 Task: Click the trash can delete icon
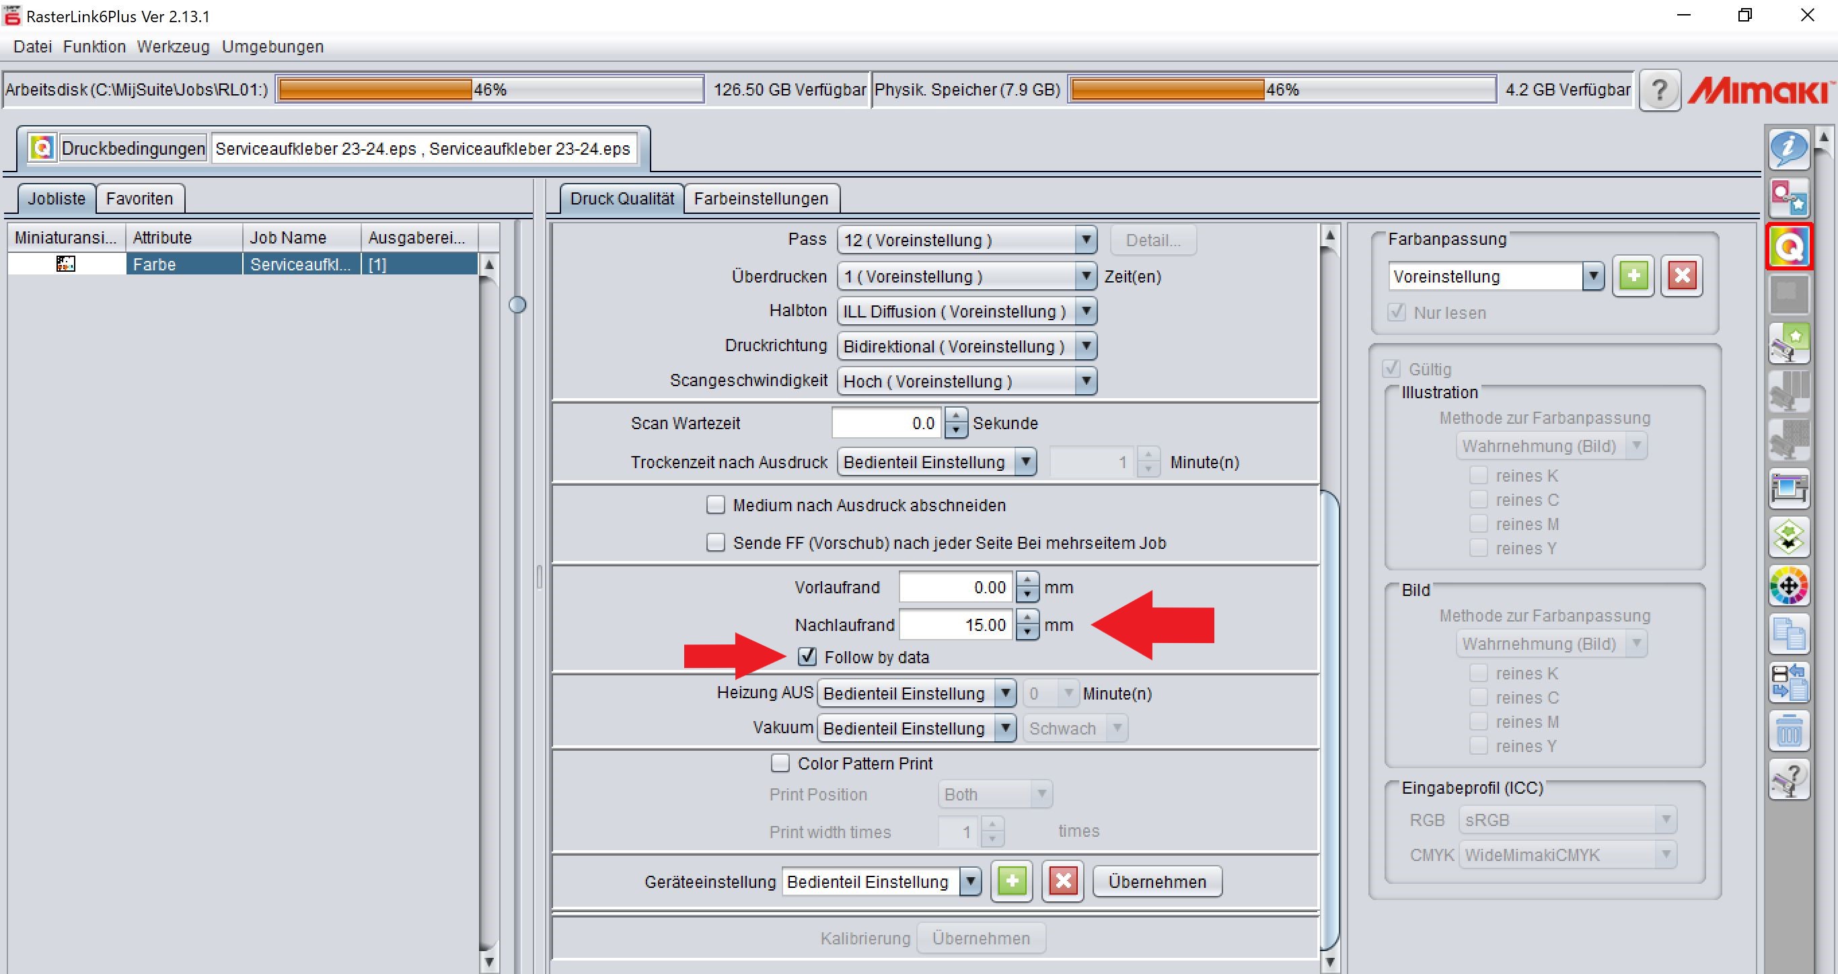pyautogui.click(x=1789, y=730)
